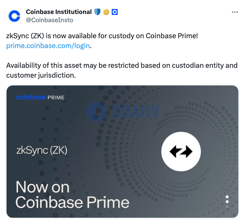245x224 pixels.
Task: Click the blue shield badge beside the name
Action: [97, 12]
